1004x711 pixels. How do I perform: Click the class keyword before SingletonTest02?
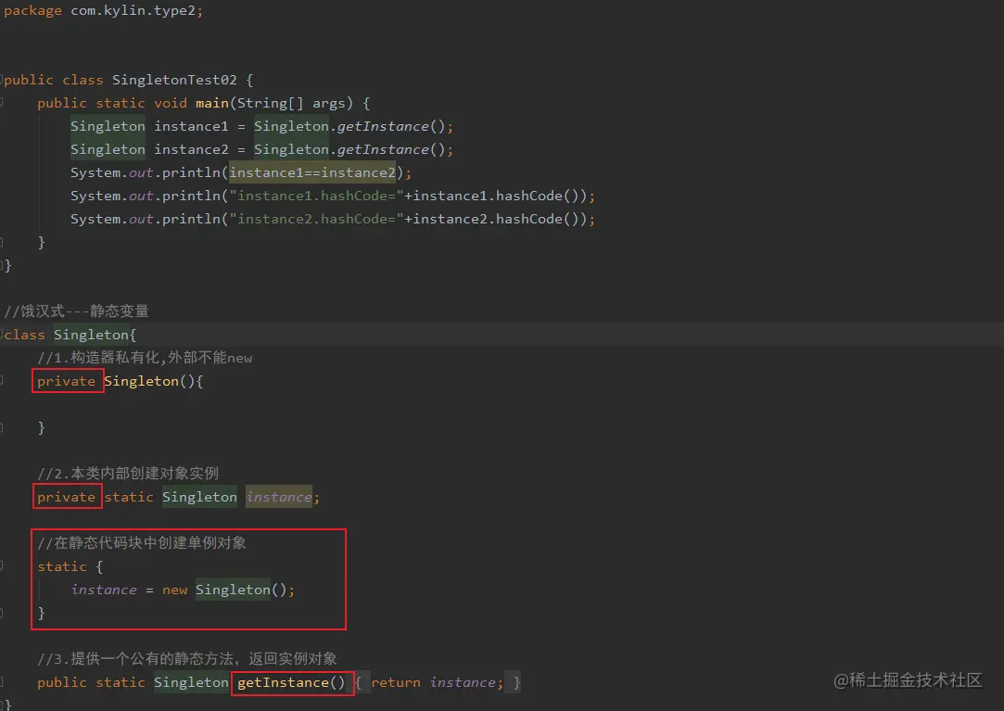(x=83, y=80)
